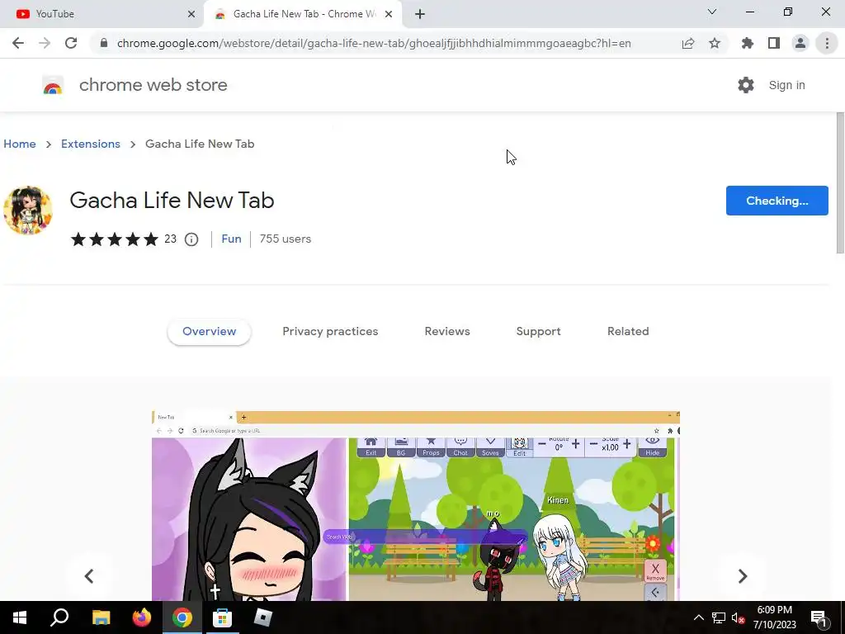Share this page icon in address bar
The image size is (845, 634).
coord(687,43)
